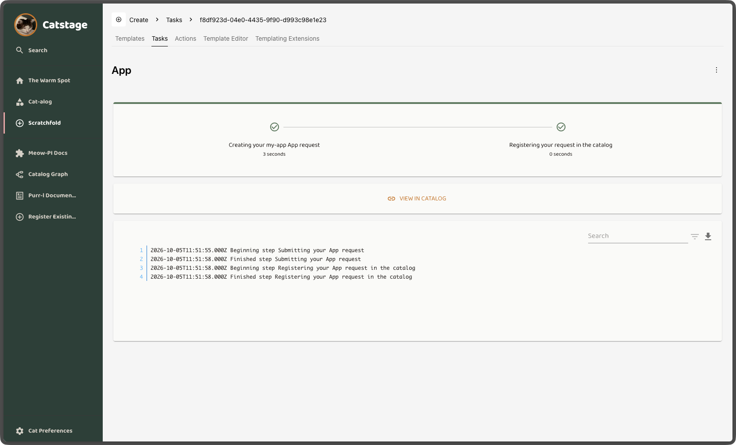The width and height of the screenshot is (736, 445).
Task: Click the checkmark for the Registering in catalog step
Action: tap(561, 127)
